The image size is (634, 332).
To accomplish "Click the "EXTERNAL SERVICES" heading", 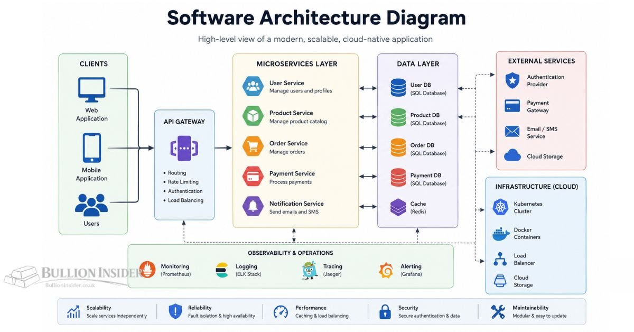I will coord(542,61).
